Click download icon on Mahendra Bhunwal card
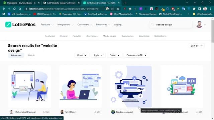This screenshot has height=120, width=214. click(44, 112)
